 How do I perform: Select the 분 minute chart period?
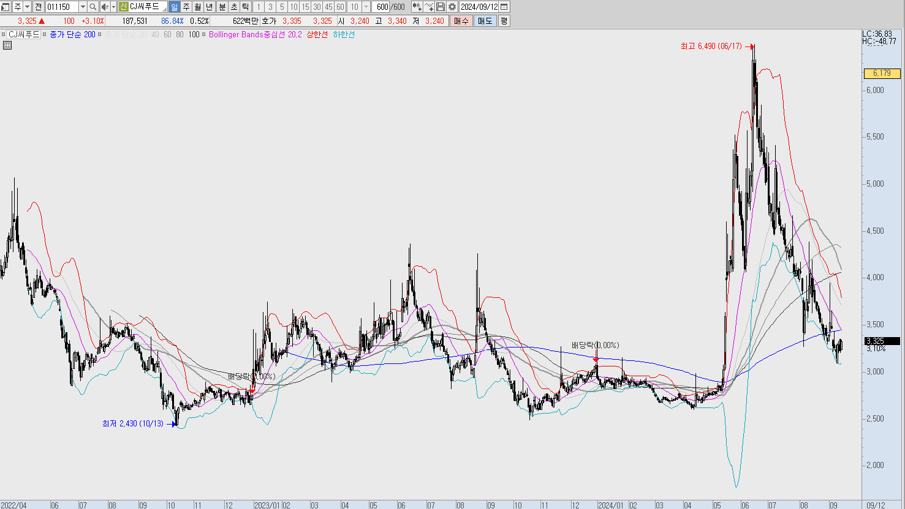222,7
